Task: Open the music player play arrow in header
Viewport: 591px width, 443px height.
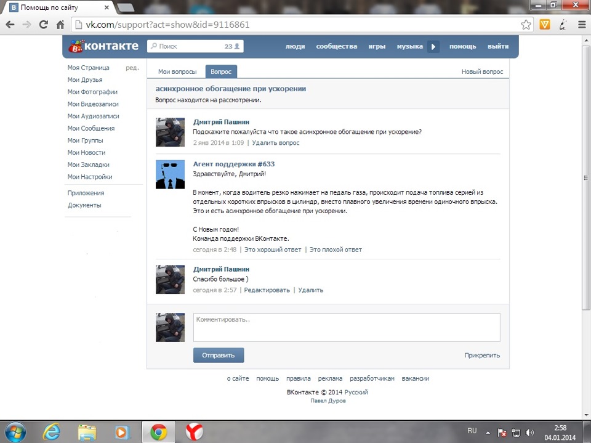Action: (433, 46)
